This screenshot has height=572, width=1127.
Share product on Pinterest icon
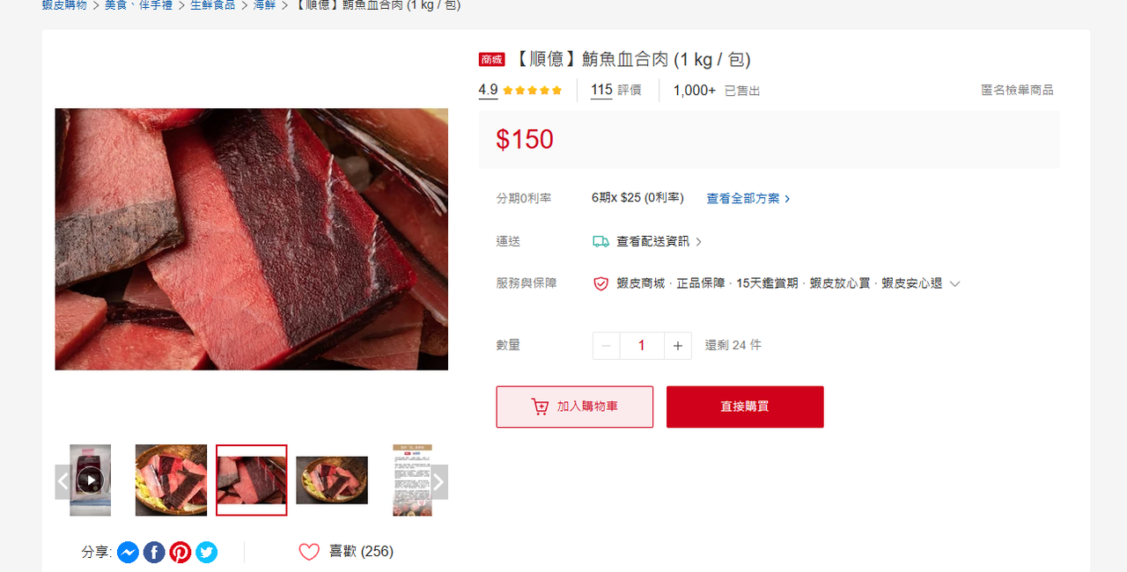(180, 553)
